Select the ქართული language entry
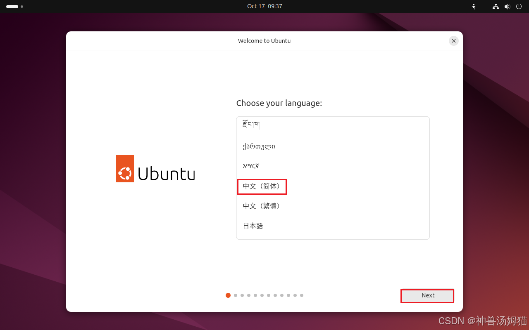Image resolution: width=529 pixels, height=330 pixels. tap(333, 146)
